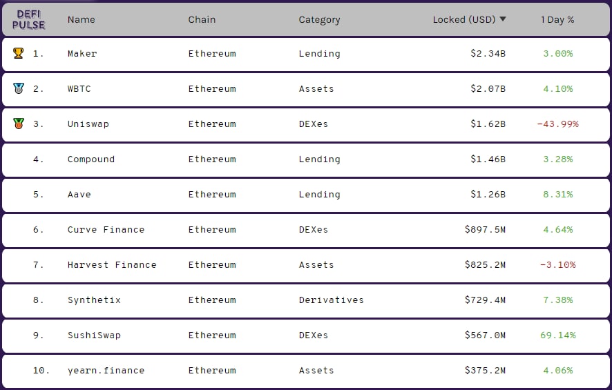Click the bronze medal icon beside Uniswap
612x390 pixels.
pyautogui.click(x=18, y=124)
